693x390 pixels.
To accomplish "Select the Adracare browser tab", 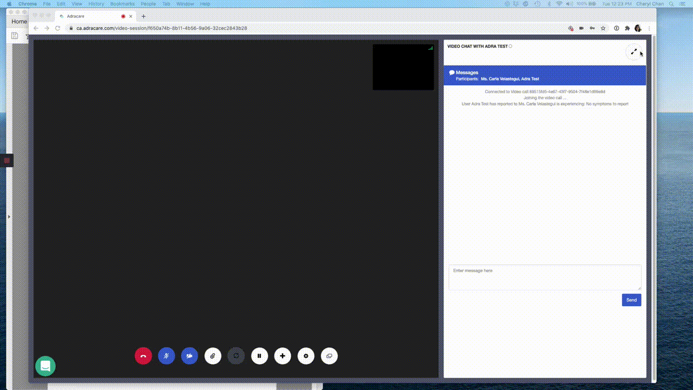I will click(x=95, y=16).
